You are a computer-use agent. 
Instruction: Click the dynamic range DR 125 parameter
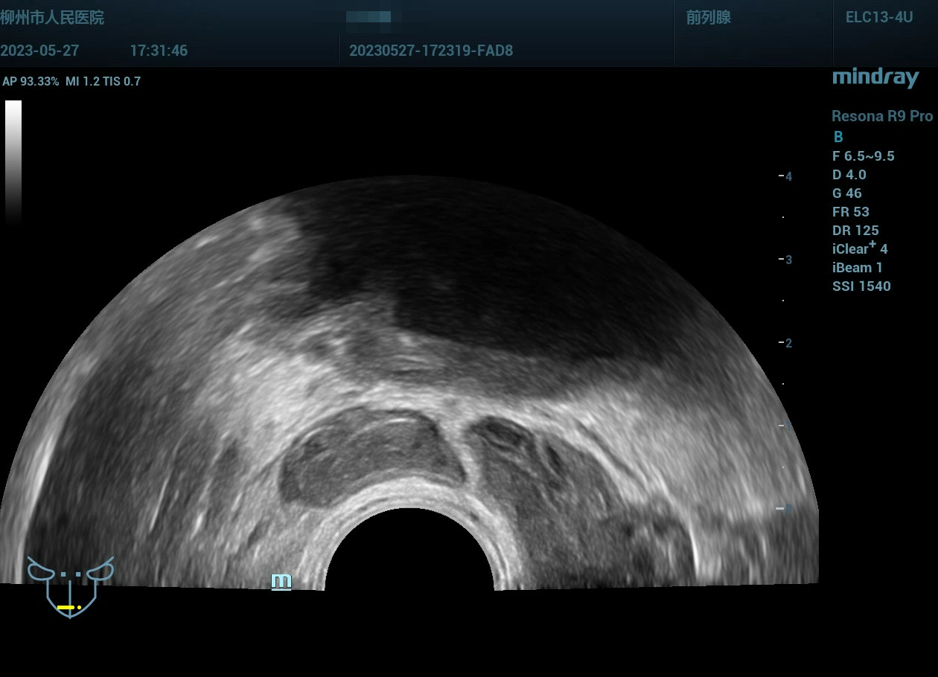click(855, 231)
